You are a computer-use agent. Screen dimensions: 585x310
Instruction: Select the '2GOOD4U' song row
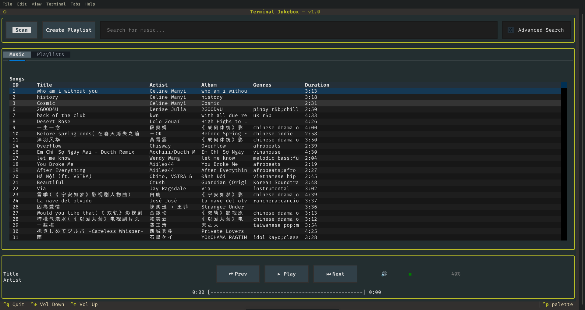coord(285,109)
